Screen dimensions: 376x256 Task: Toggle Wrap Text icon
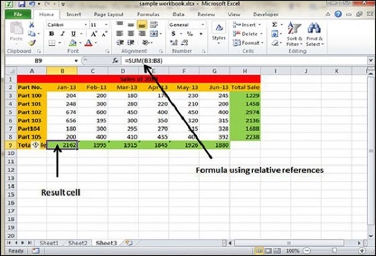pyautogui.click(x=153, y=24)
